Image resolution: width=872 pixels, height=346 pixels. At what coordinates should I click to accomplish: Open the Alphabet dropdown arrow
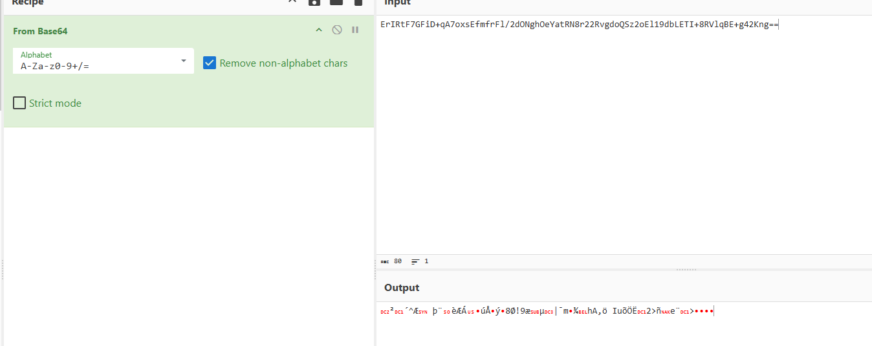(x=184, y=61)
